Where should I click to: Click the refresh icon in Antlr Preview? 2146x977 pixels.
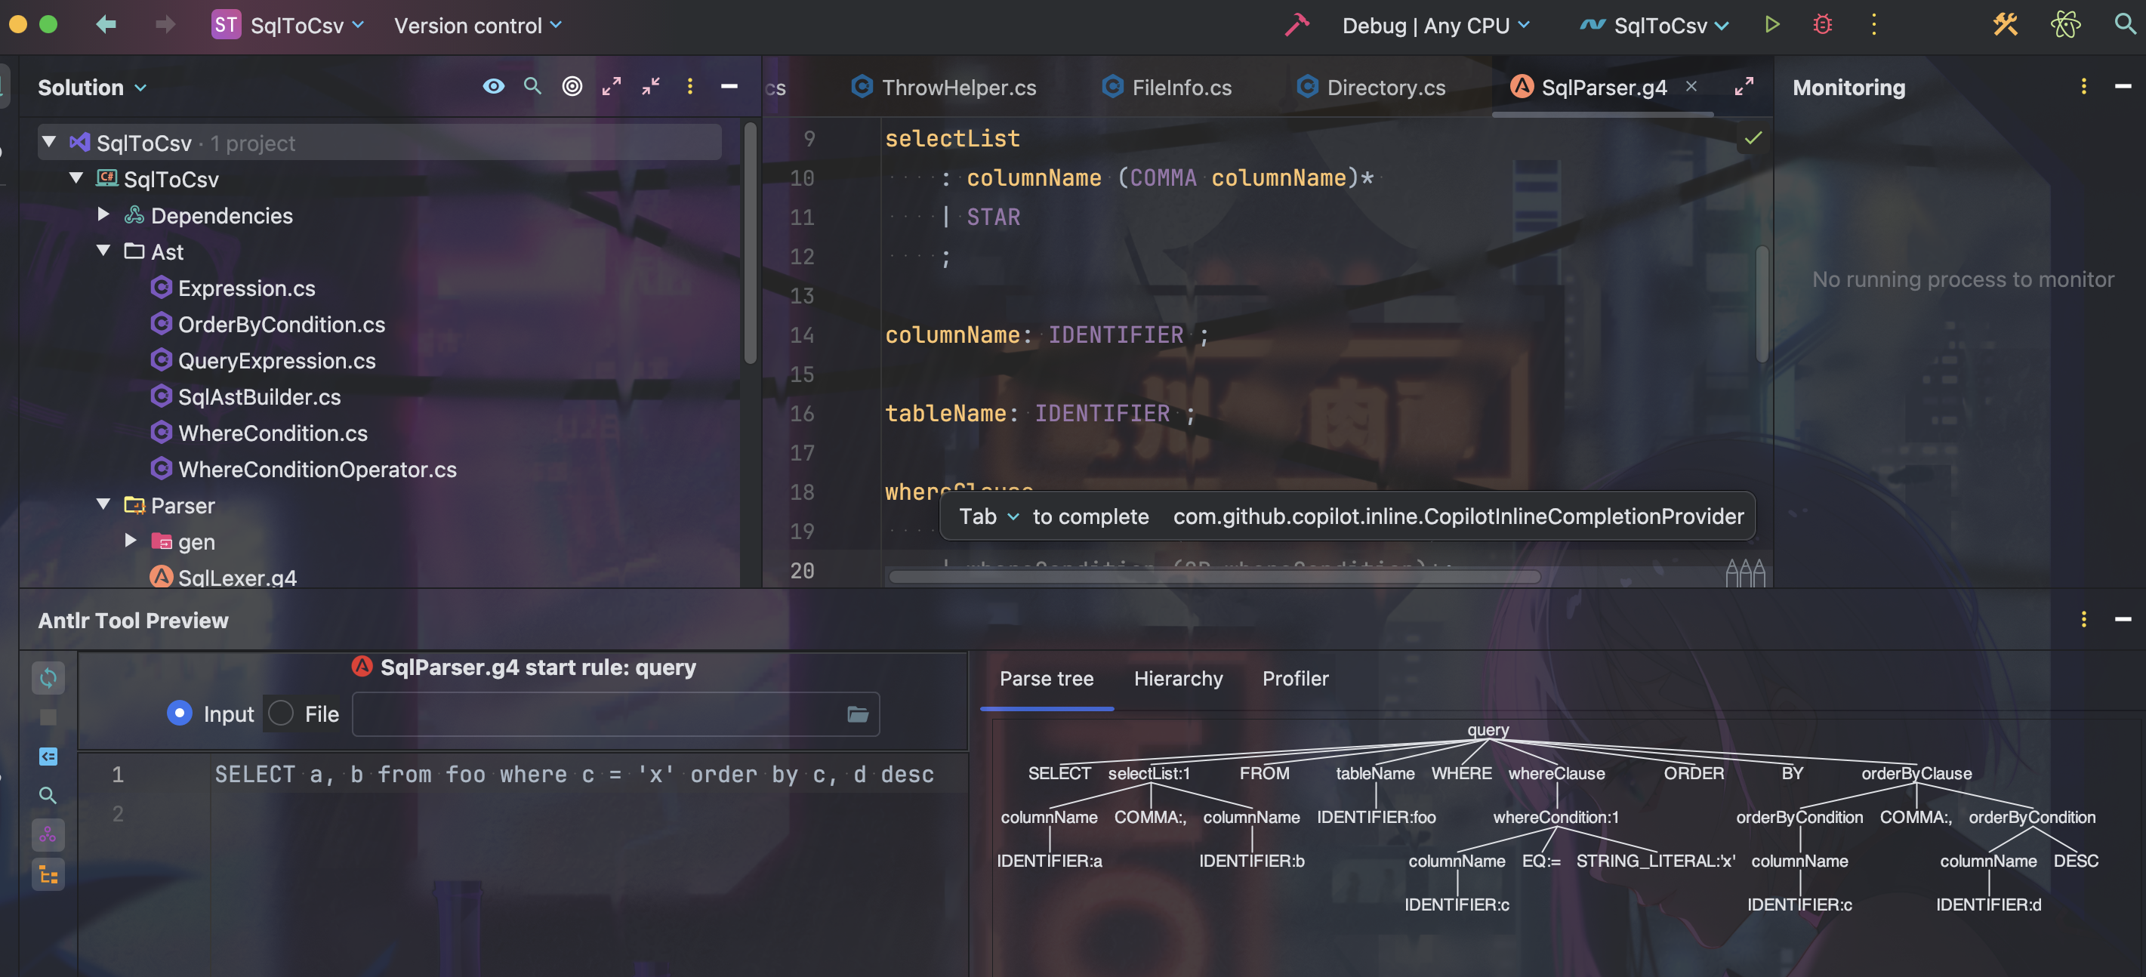tap(48, 678)
